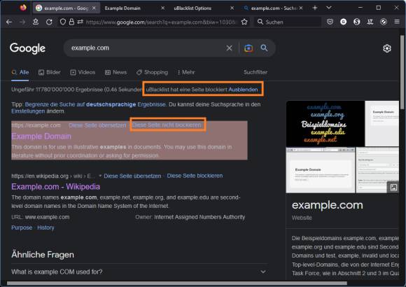Close the Example Domain tab

pos(163,8)
